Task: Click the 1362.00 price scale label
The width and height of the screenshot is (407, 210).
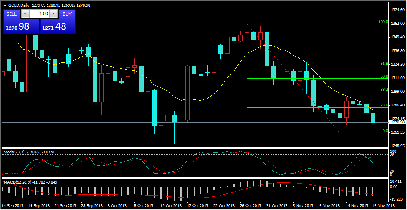Action: [397, 24]
